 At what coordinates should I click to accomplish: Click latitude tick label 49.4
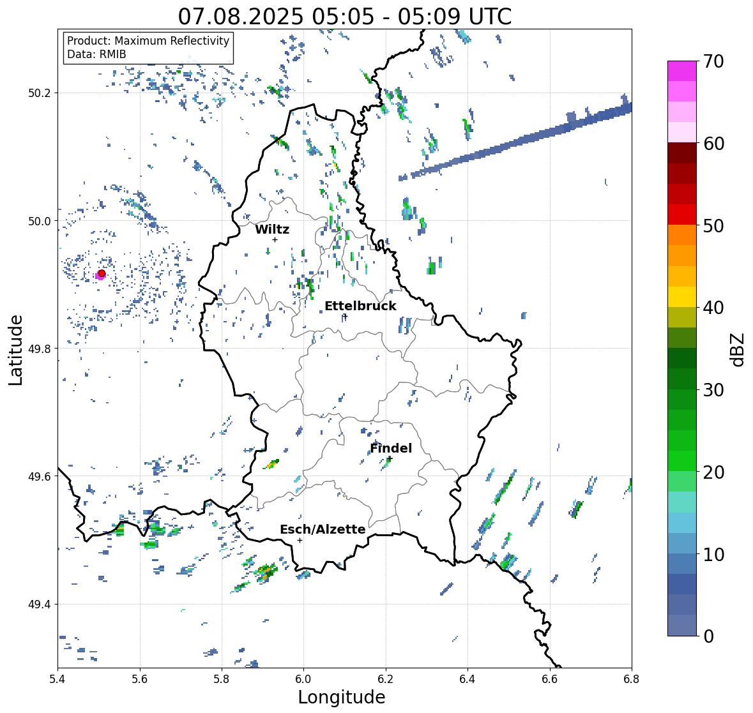39,604
